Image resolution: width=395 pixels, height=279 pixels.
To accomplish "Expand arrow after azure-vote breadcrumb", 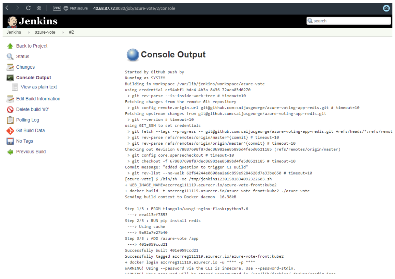I will tap(63, 32).
